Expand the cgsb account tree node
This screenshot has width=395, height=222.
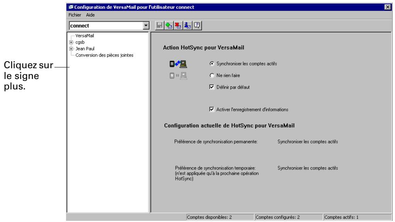(71, 42)
